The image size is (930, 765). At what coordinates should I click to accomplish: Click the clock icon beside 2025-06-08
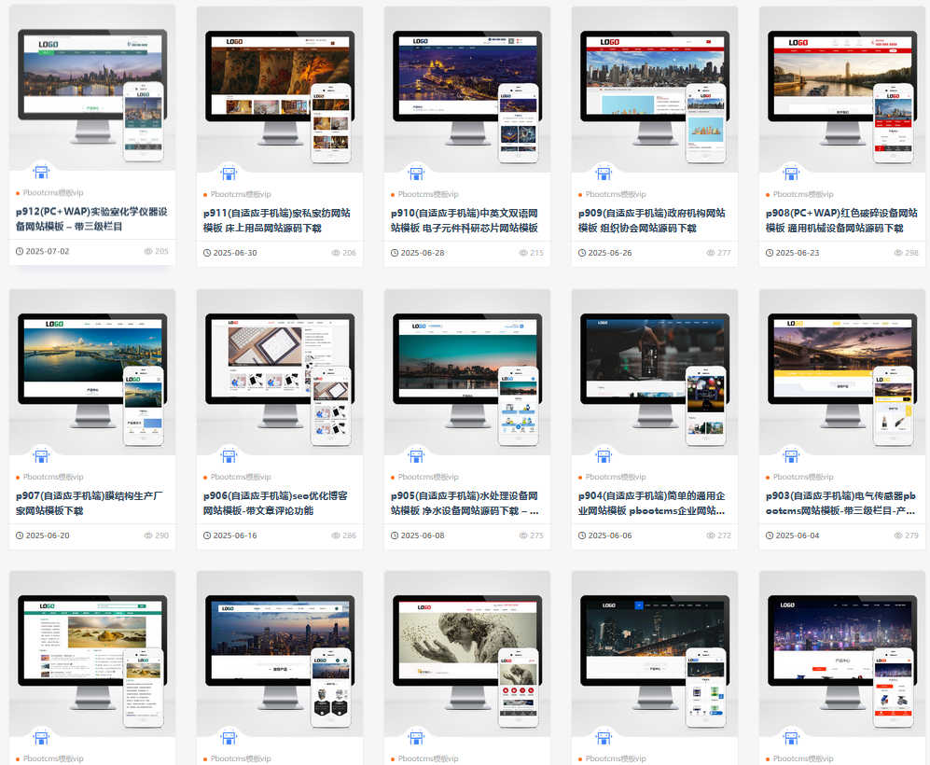[395, 535]
